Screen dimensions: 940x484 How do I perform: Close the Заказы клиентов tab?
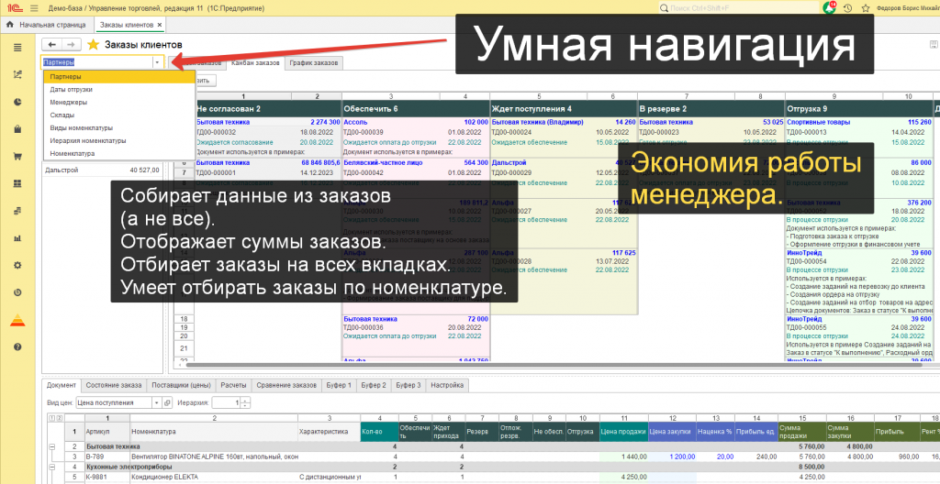point(160,25)
